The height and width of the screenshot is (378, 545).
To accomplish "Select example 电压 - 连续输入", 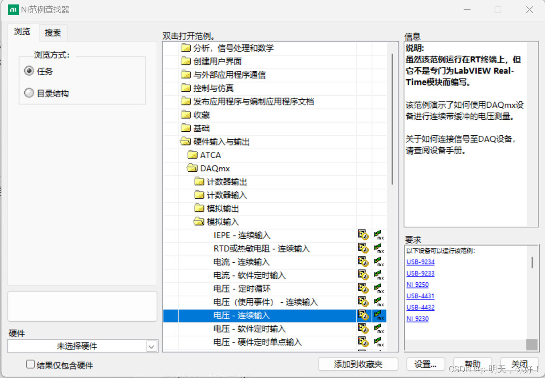I will (x=241, y=315).
